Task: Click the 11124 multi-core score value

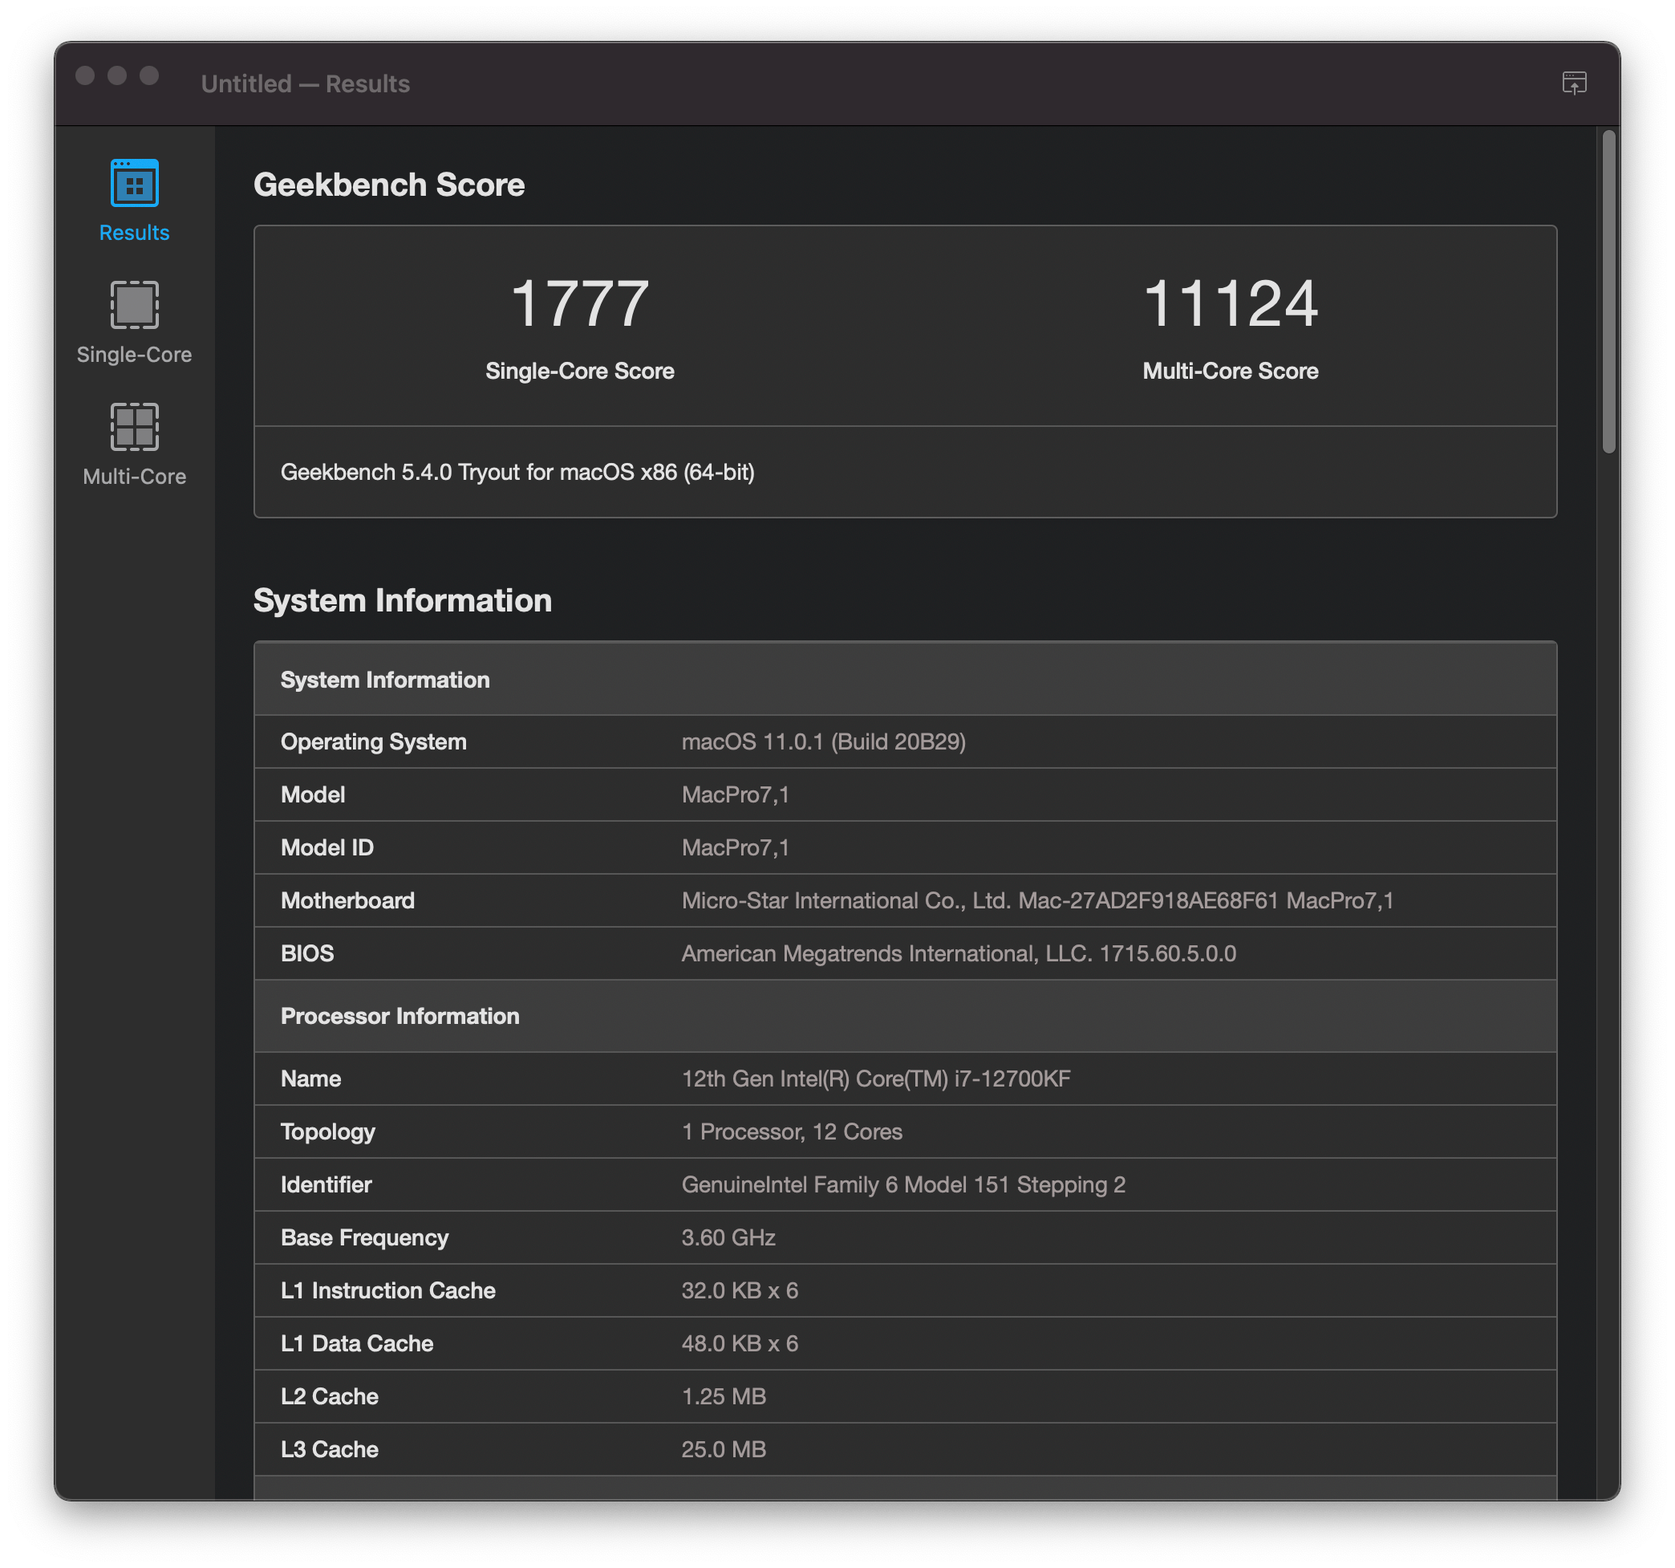Action: point(1230,303)
